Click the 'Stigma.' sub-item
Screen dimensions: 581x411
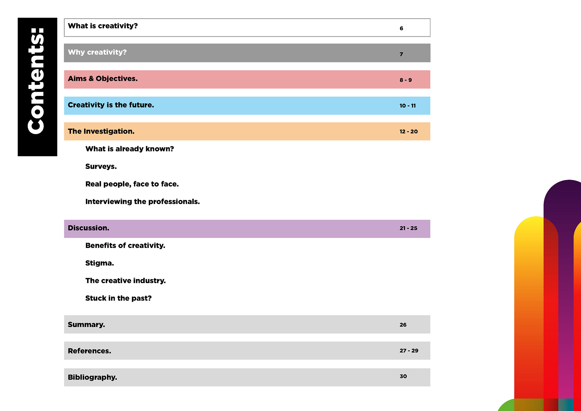point(100,263)
